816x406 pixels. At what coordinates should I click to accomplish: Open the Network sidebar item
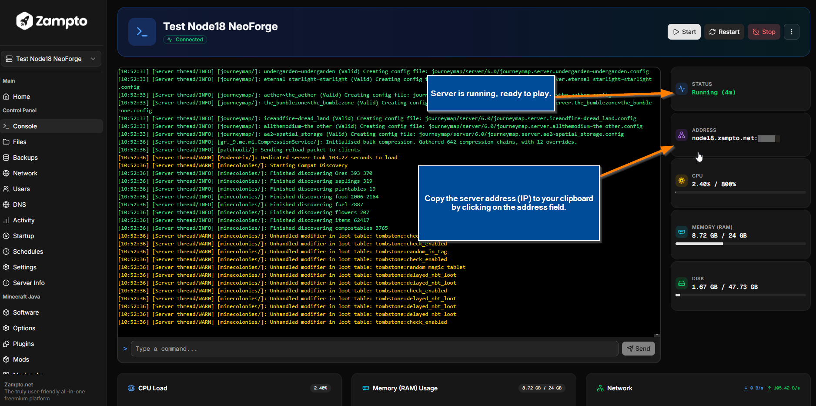click(x=51, y=173)
